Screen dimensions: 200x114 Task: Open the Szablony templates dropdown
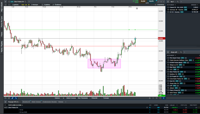click(x=46, y=5)
